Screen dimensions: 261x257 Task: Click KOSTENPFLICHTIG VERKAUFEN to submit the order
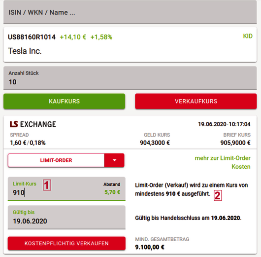(x=66, y=243)
